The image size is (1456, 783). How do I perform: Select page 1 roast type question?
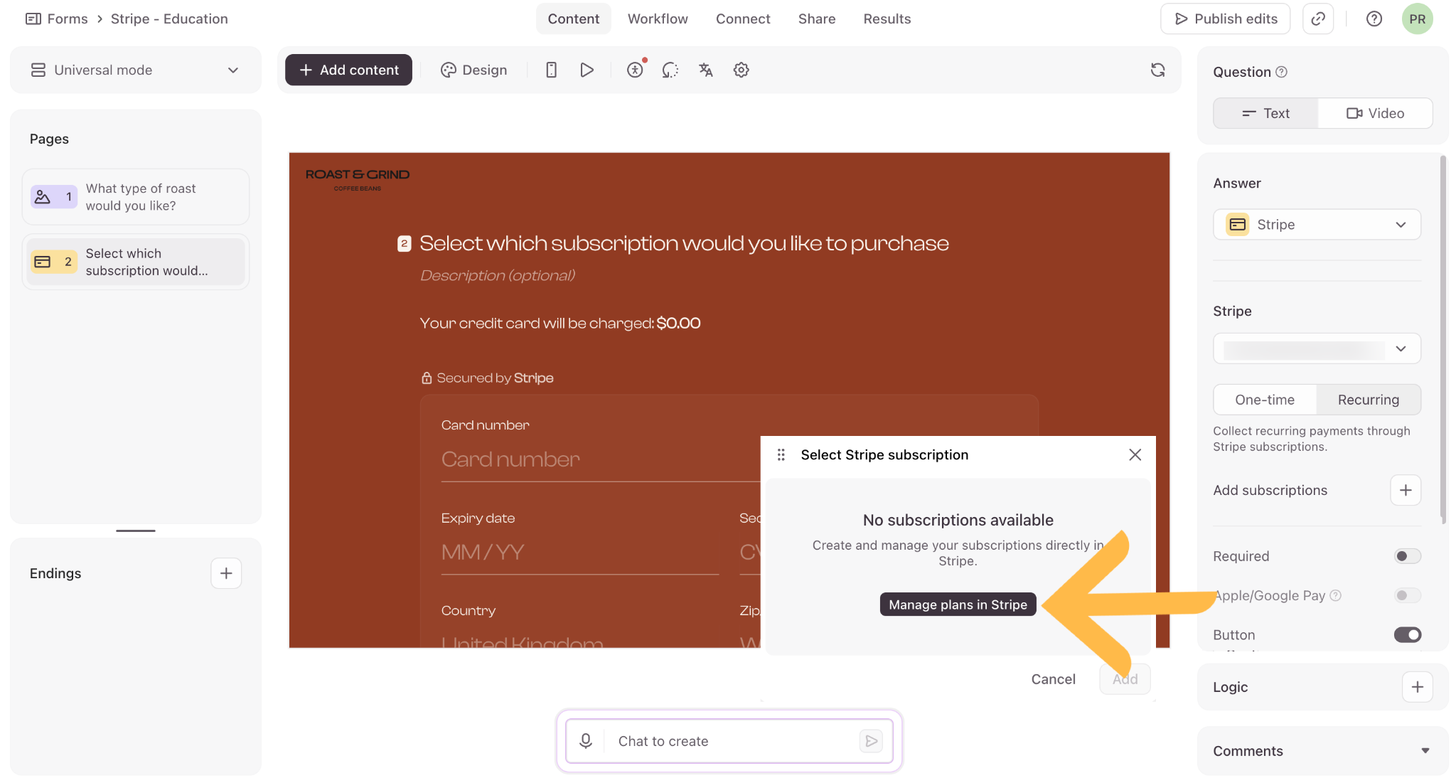(135, 197)
